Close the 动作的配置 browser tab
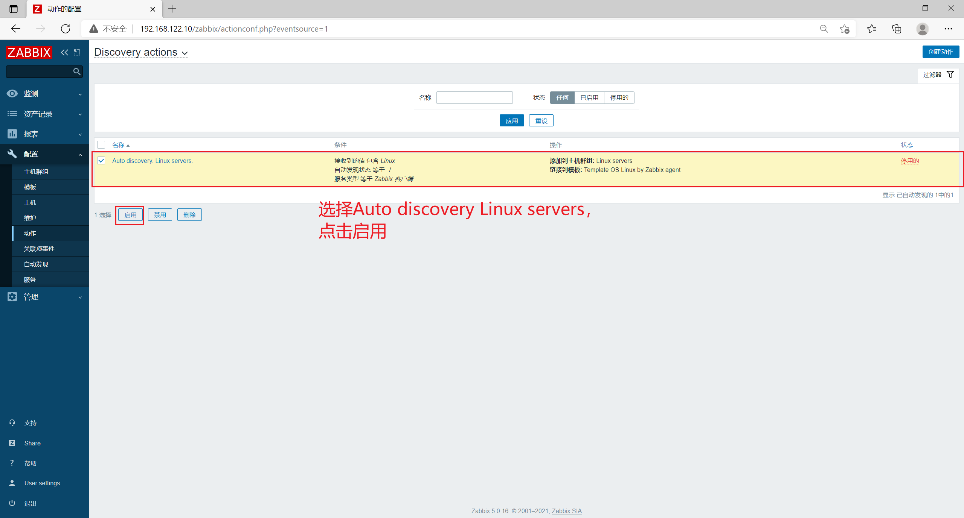The width and height of the screenshot is (964, 518). click(x=153, y=9)
